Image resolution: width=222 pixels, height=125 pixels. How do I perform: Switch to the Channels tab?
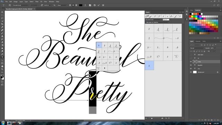(198, 41)
